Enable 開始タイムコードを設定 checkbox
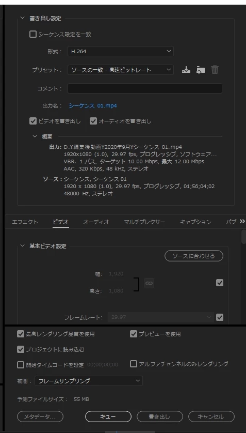Screen dimensions: 246x433 point(21,365)
